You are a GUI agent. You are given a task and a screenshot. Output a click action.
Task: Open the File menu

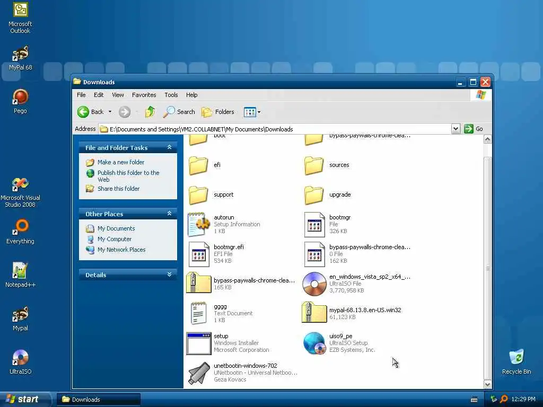[81, 95]
